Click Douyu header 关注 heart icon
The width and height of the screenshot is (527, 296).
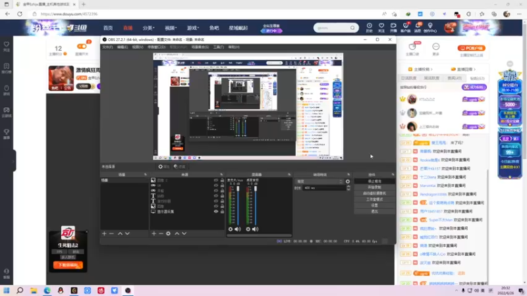coord(381,28)
